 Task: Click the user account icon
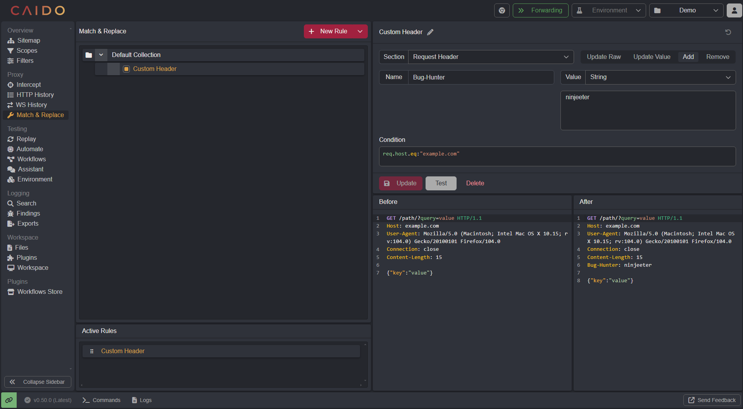point(734,10)
